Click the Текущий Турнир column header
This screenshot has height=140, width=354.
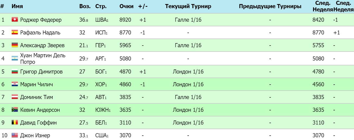coord(188,7)
